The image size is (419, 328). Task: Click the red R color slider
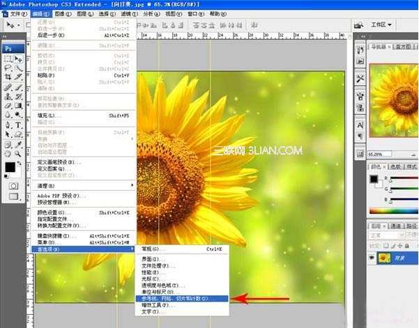click(404, 178)
